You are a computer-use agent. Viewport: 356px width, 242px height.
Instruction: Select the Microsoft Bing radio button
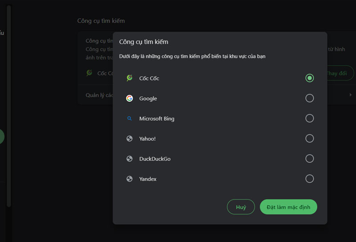[x=310, y=118]
